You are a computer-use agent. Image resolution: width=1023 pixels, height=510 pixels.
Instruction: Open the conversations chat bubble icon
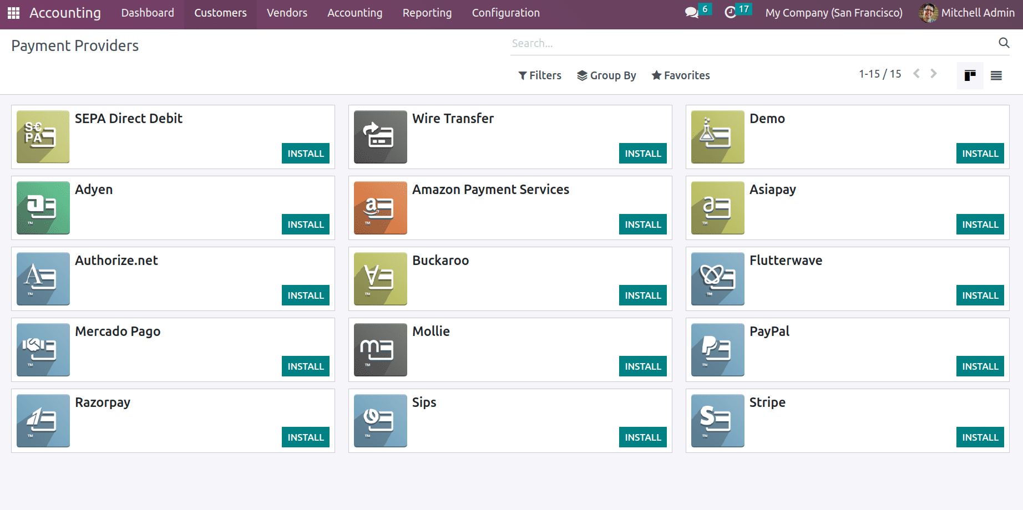tap(691, 12)
